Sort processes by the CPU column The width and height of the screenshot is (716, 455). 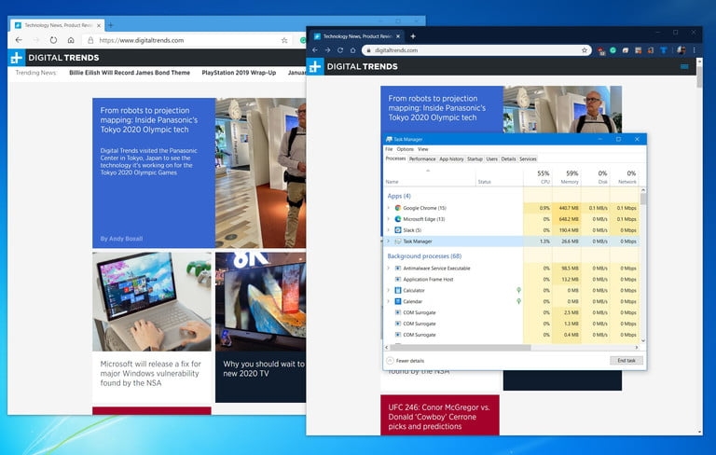coord(537,177)
